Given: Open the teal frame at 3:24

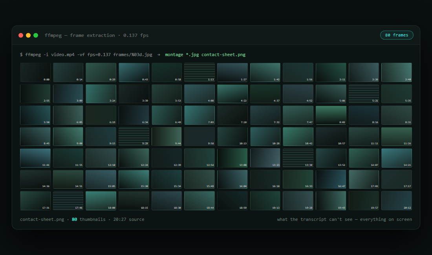Looking at the screenshot, I should coord(101,94).
